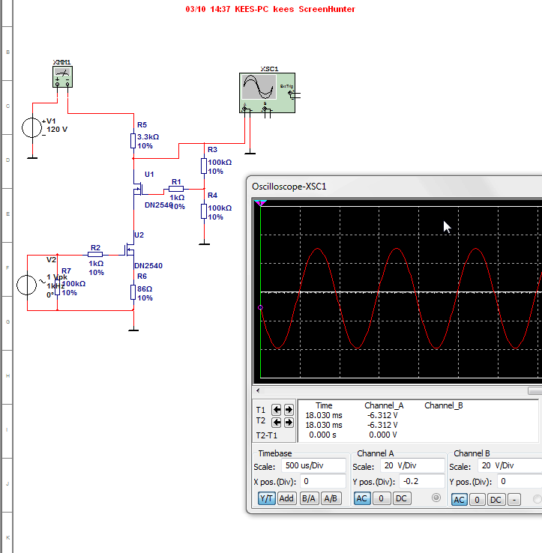Select the U1 DN2540 MOSFET symbol
Image resolution: width=542 pixels, height=553 pixels.
tap(138, 189)
